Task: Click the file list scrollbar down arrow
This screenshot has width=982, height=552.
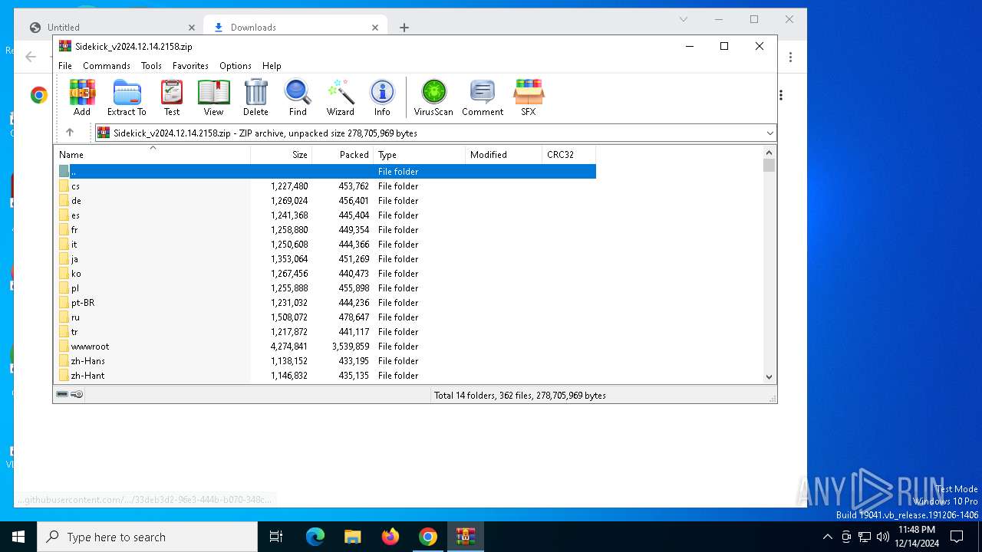Action: (769, 376)
